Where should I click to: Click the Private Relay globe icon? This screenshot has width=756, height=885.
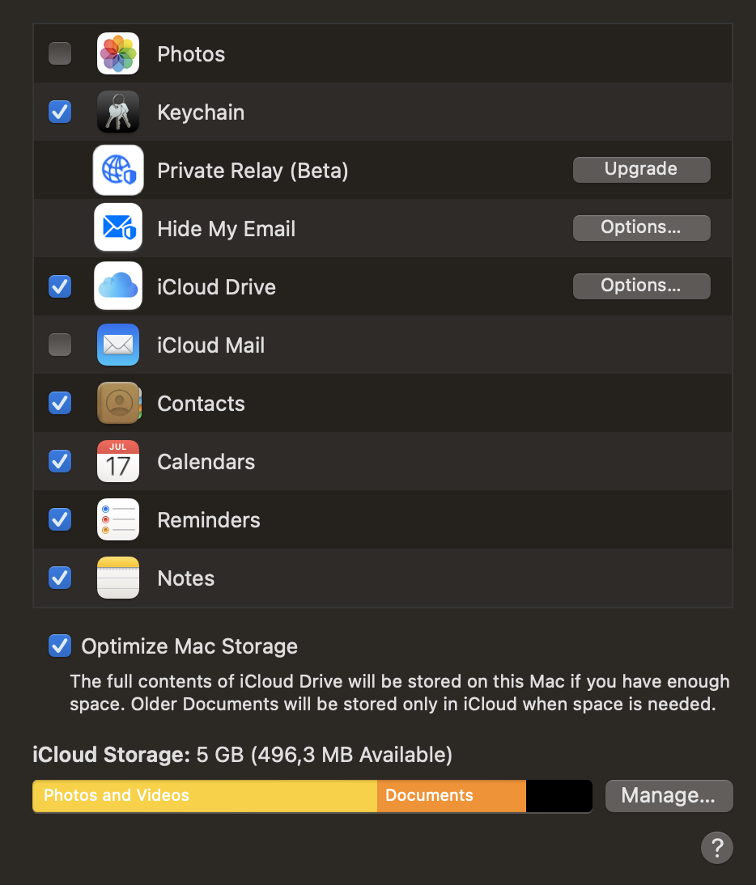[x=118, y=170]
